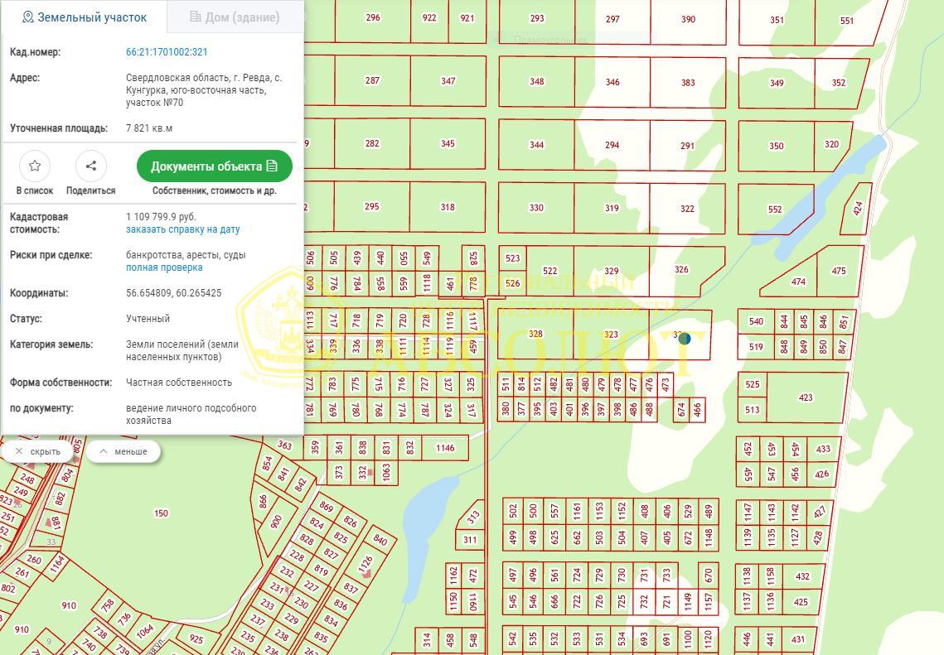
Task: Open Документы объекта green button
Action: point(215,166)
